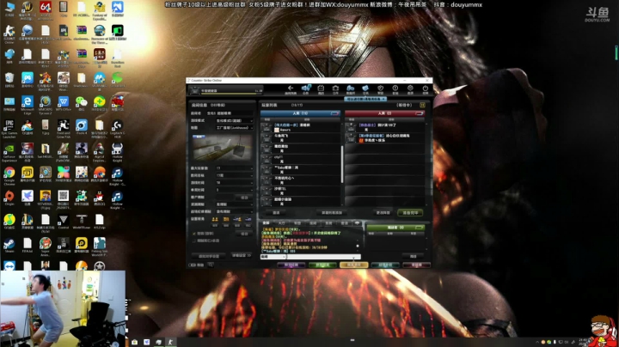Click the exclamation info icon in toolbar
The height and width of the screenshot is (347, 619).
(395, 88)
